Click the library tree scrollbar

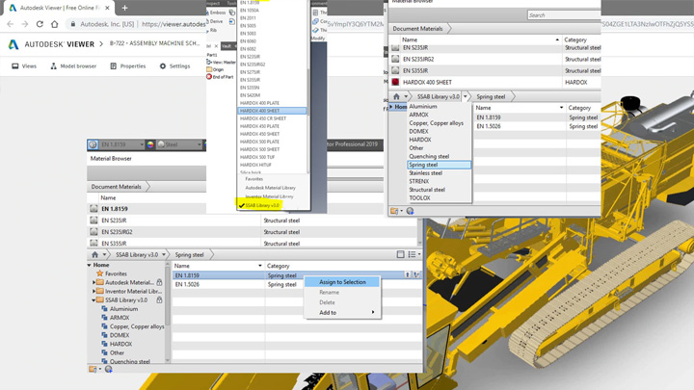168,297
